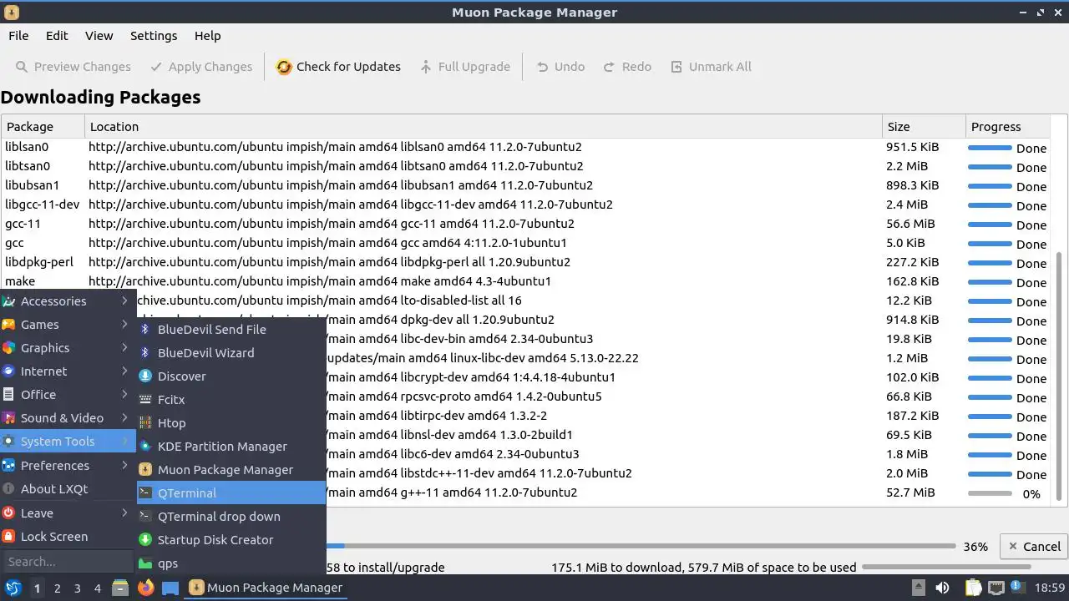The height and width of the screenshot is (601, 1069).
Task: Open the removable media tray icon
Action: [918, 588]
